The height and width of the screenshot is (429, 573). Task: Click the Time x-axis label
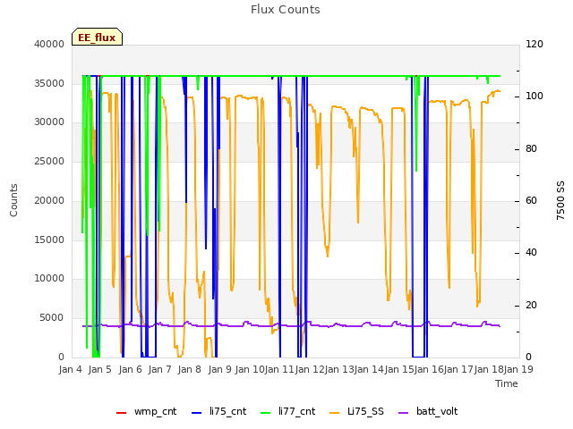pos(507,383)
